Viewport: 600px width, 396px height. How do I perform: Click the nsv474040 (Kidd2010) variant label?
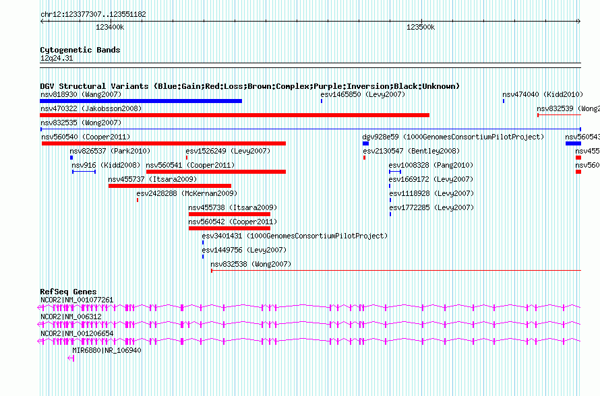tap(543, 94)
